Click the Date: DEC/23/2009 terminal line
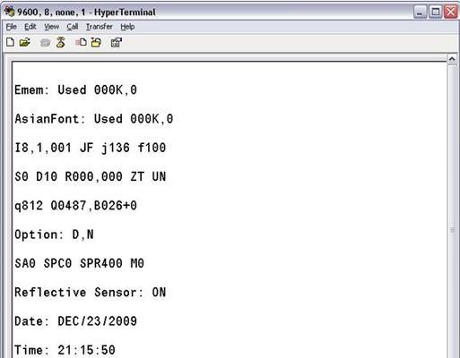The image size is (460, 358). pyautogui.click(x=75, y=321)
